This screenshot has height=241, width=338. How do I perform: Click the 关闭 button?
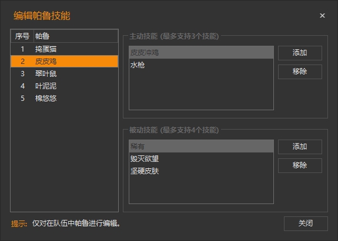tap(306, 223)
